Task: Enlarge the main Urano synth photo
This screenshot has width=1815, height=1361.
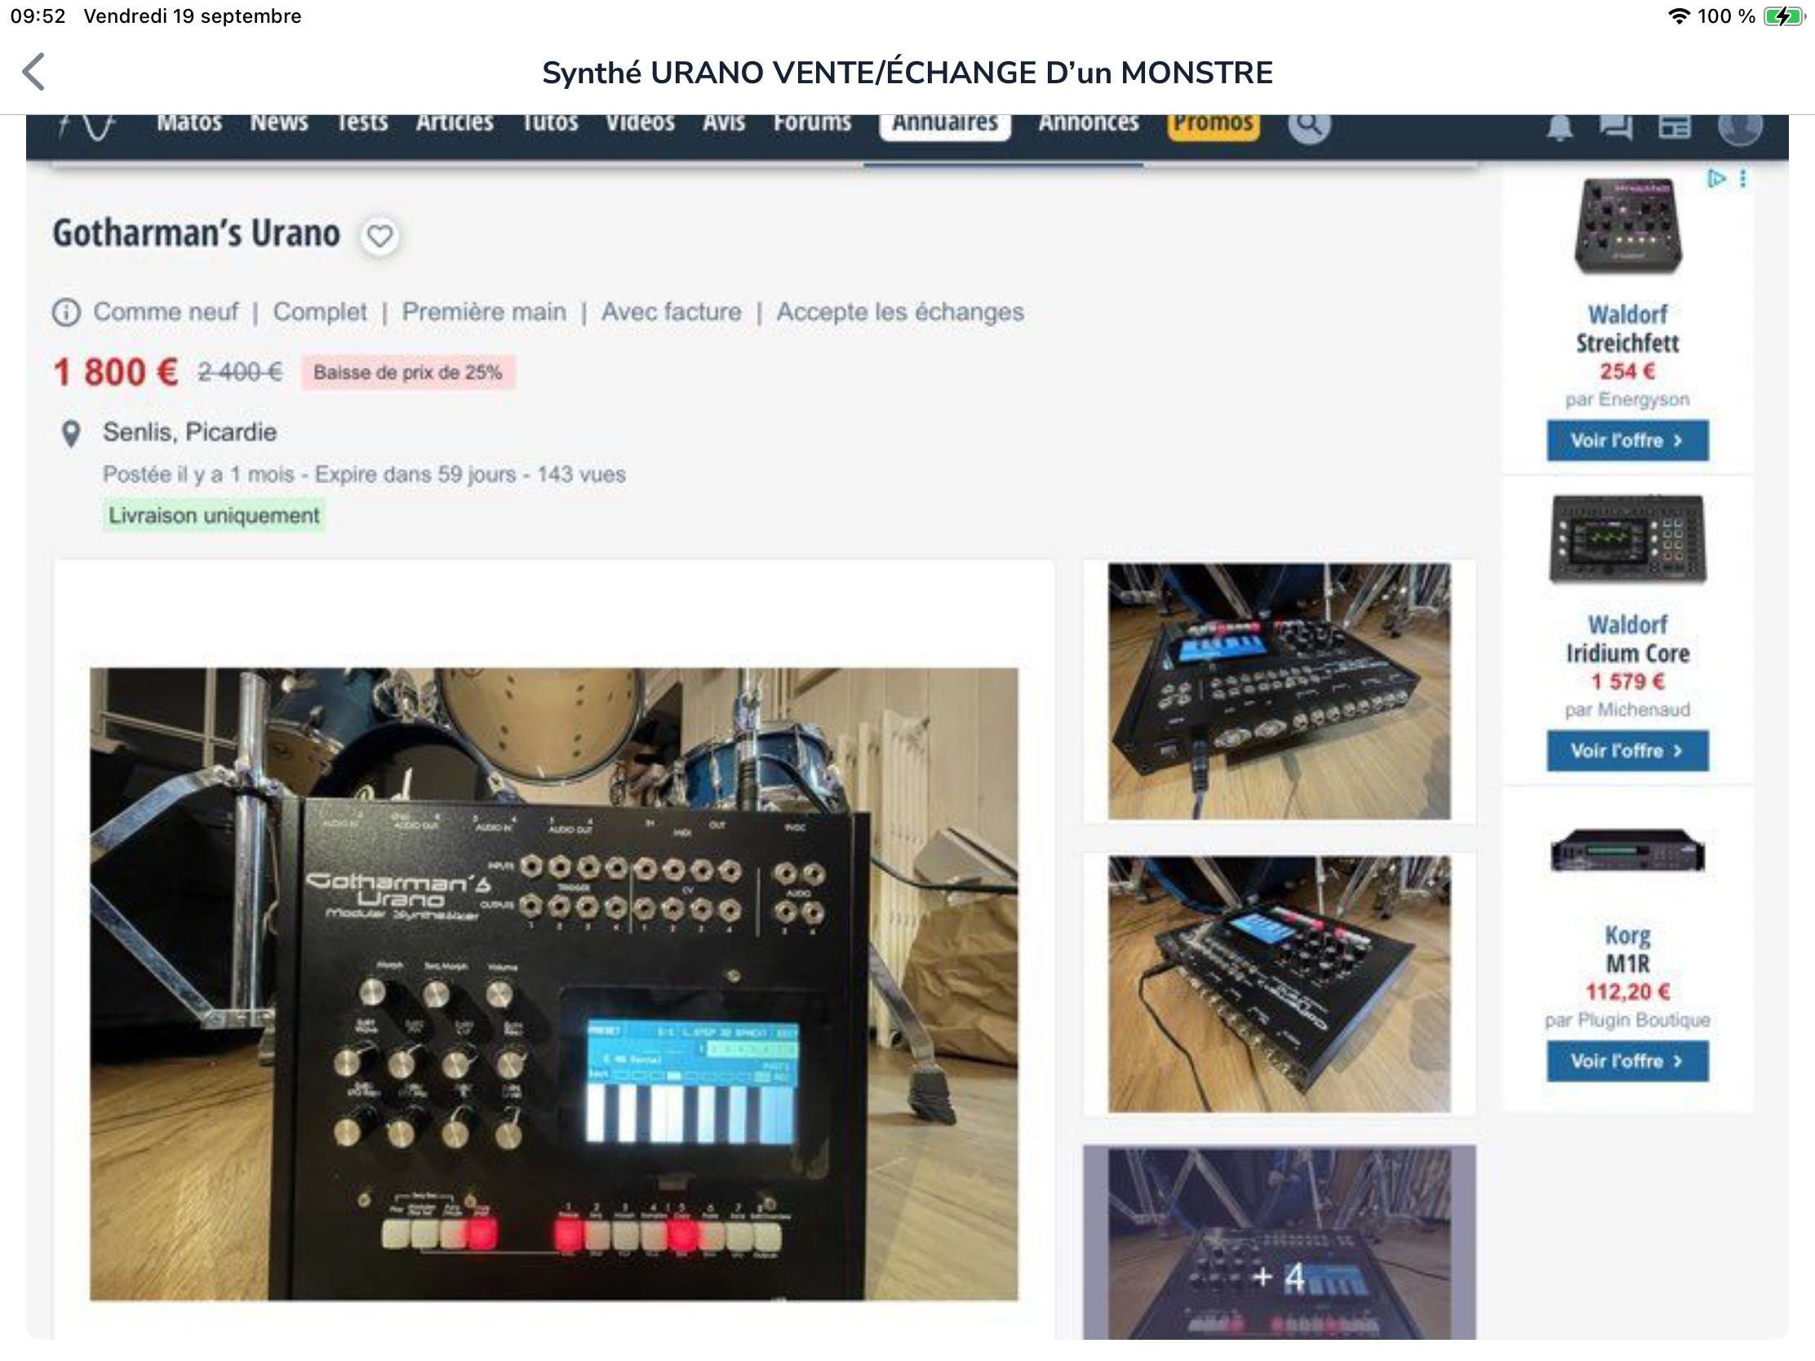Action: 554,985
